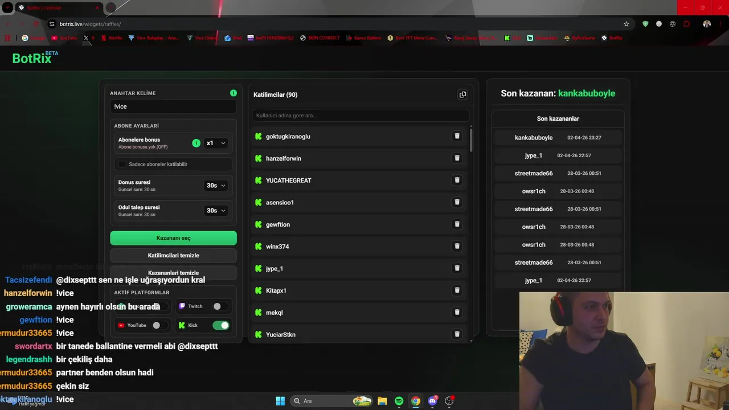Open BEIN CONNECT bookmark
729x410 pixels.
tap(319, 38)
